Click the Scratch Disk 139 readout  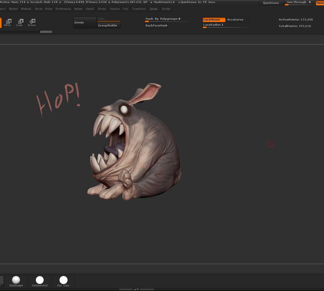tap(44, 2)
